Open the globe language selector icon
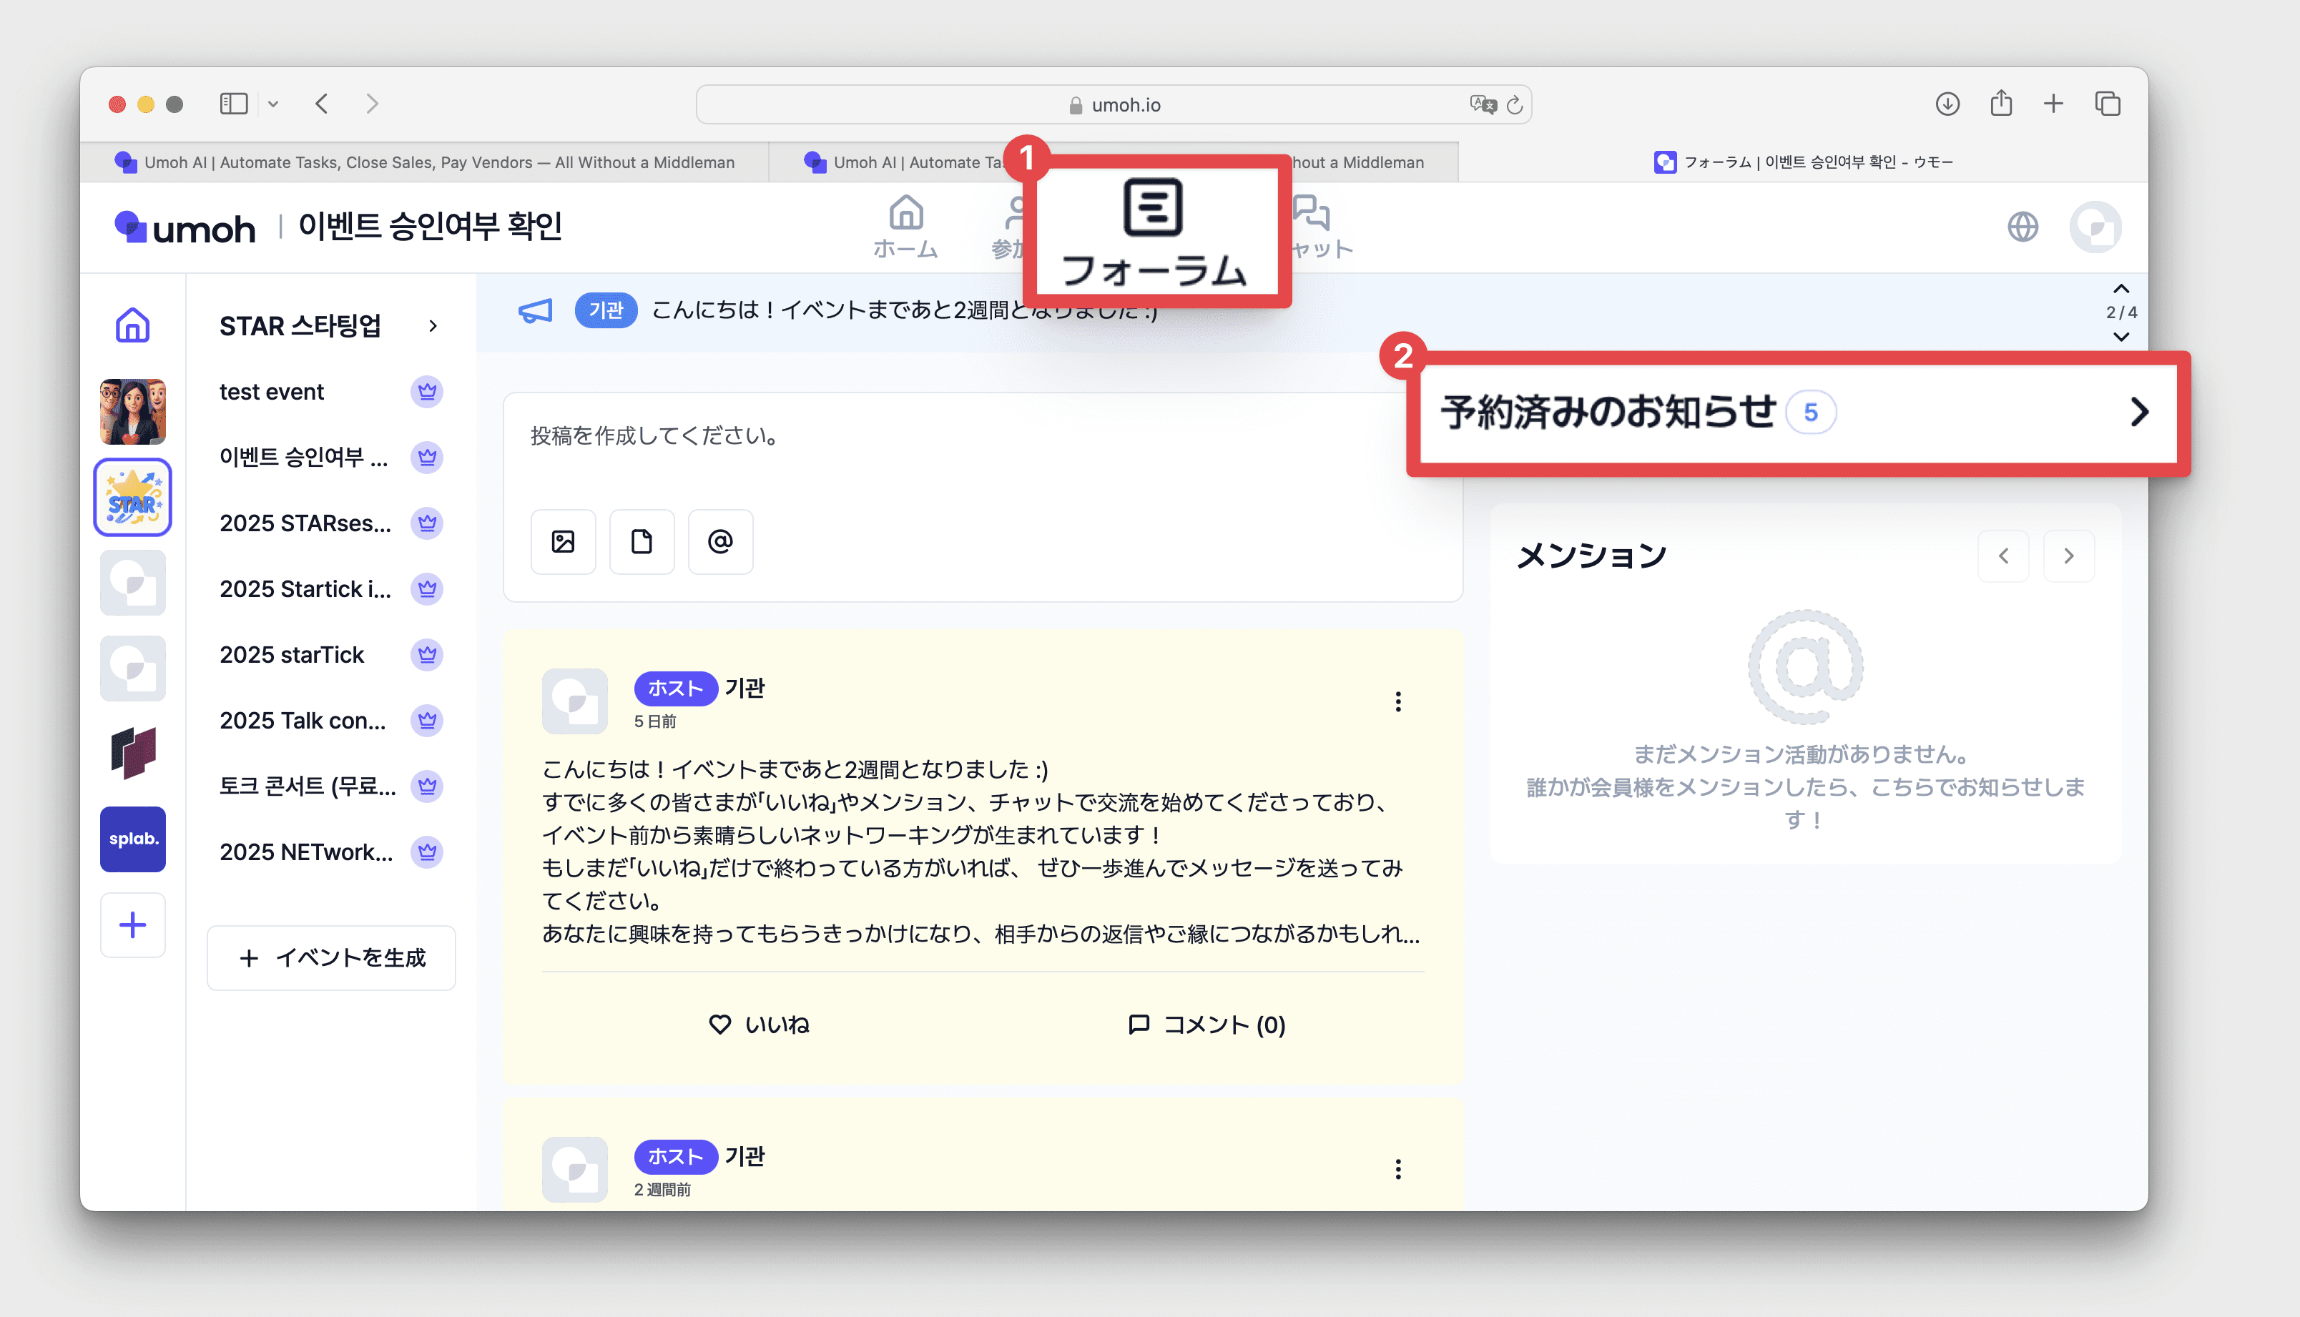This screenshot has width=2300, height=1317. tap(2023, 226)
